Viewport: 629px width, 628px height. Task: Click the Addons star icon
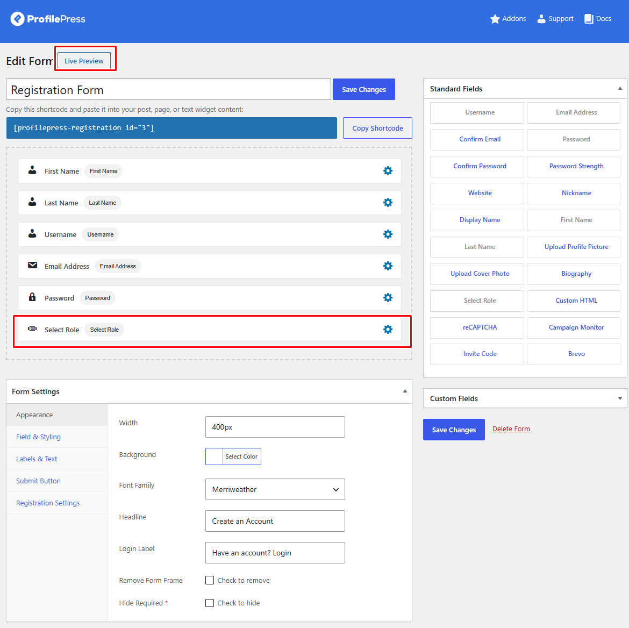coord(495,19)
